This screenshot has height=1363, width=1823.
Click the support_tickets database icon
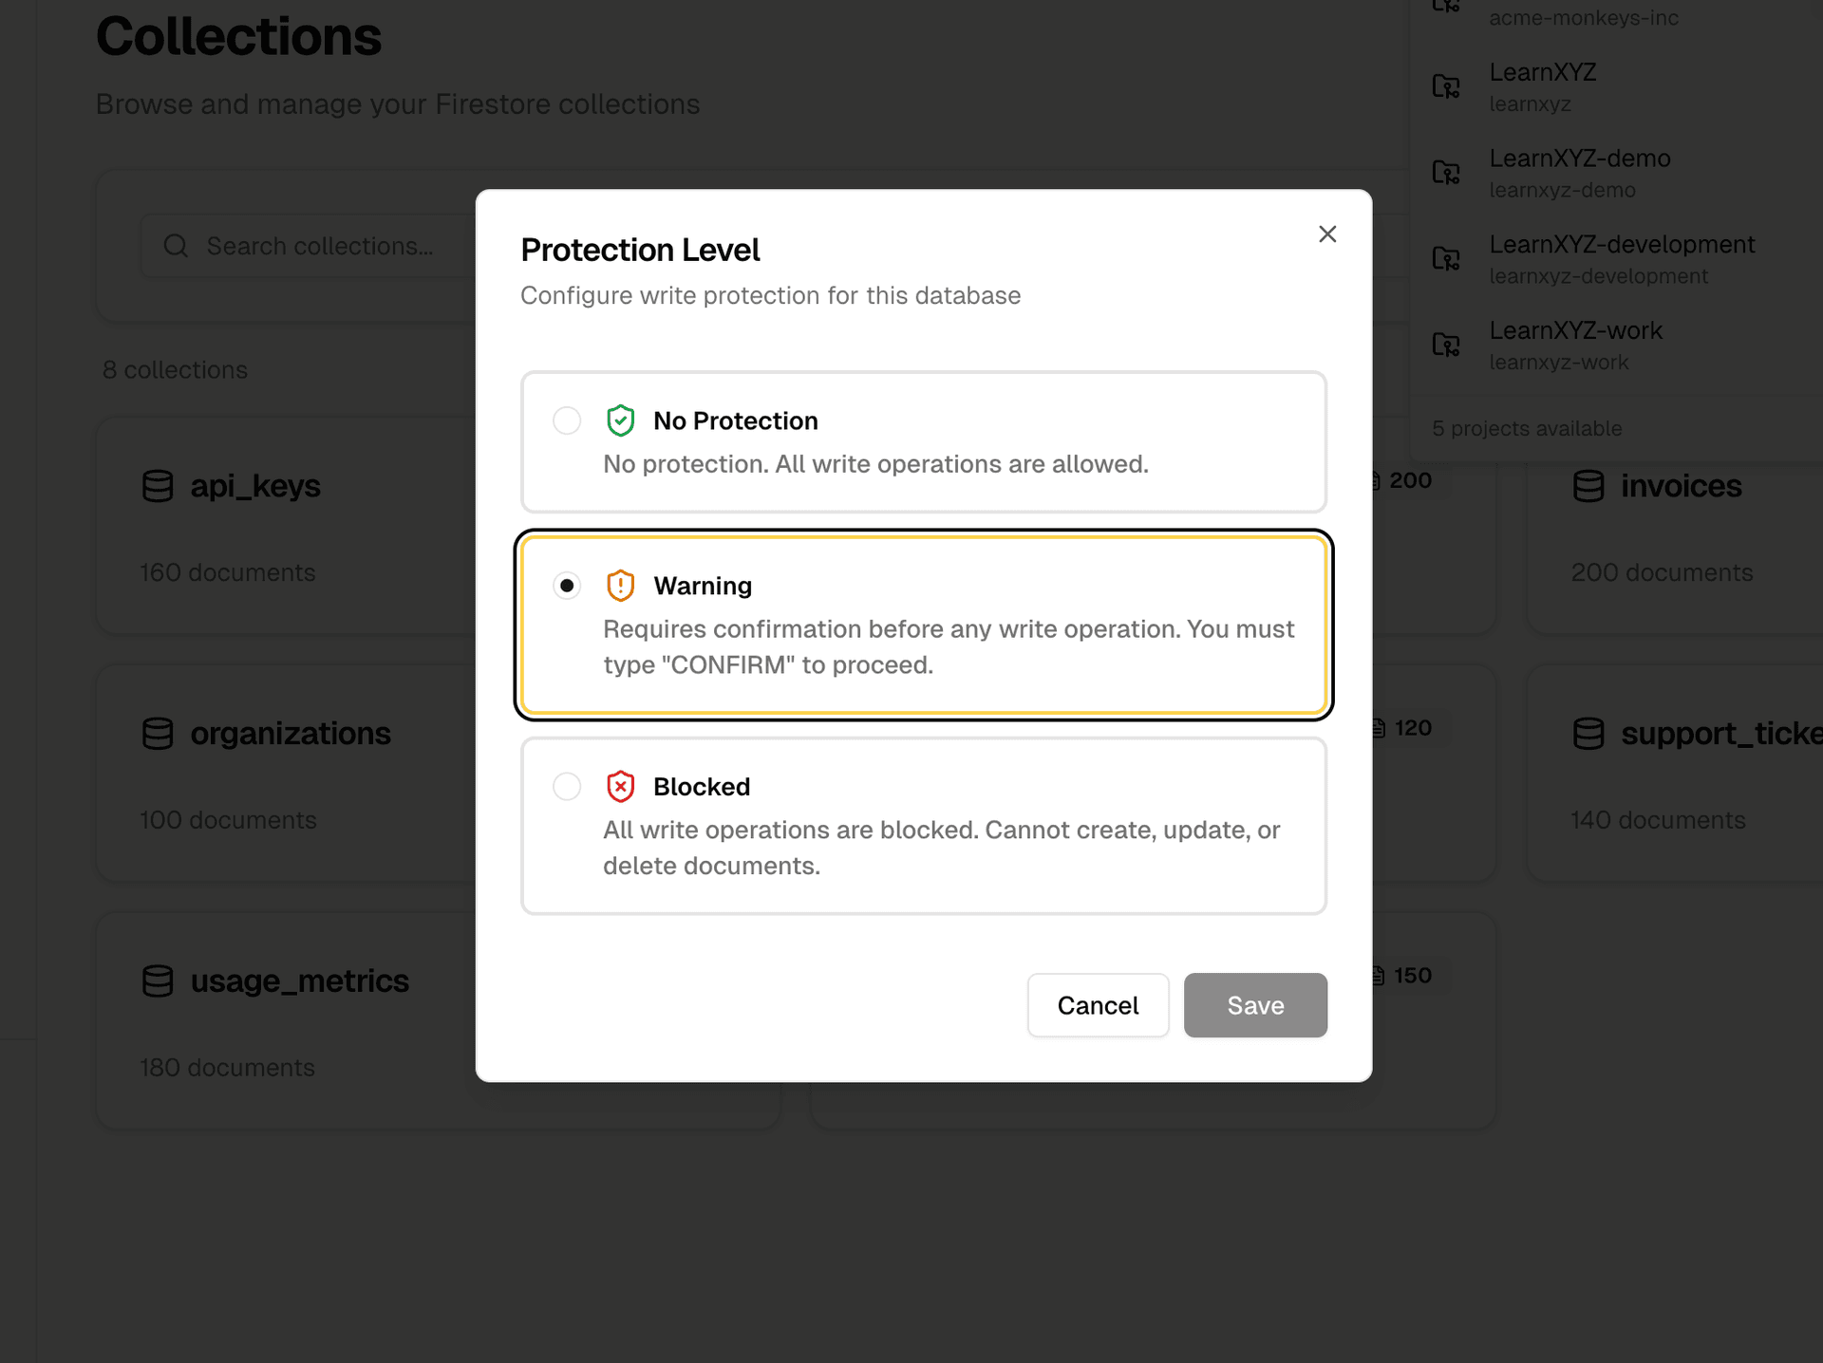coord(1588,733)
